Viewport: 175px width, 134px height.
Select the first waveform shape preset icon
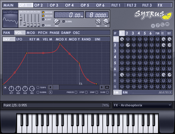[x=5, y=12]
